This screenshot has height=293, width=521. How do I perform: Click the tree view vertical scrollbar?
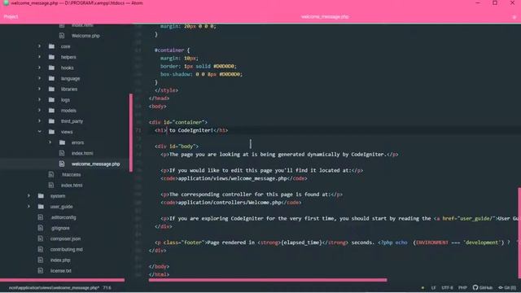point(131,133)
